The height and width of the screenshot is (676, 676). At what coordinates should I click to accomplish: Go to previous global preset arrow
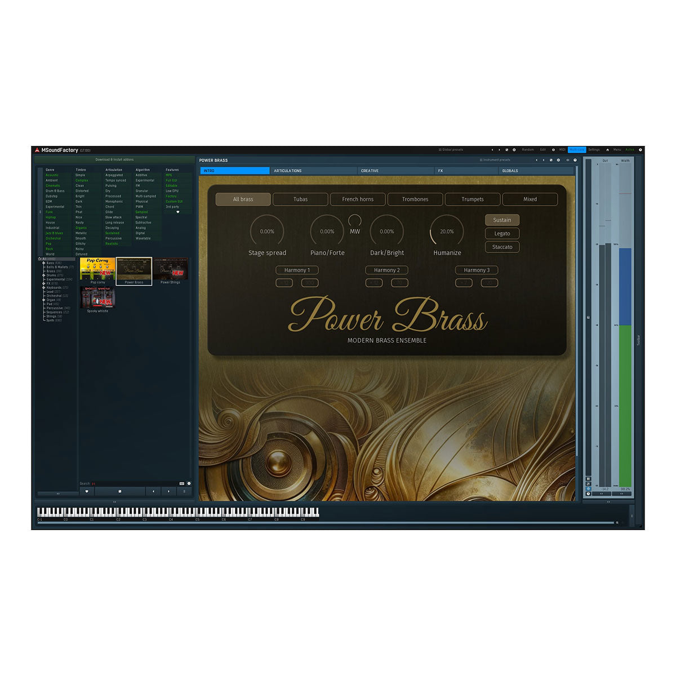coord(492,150)
